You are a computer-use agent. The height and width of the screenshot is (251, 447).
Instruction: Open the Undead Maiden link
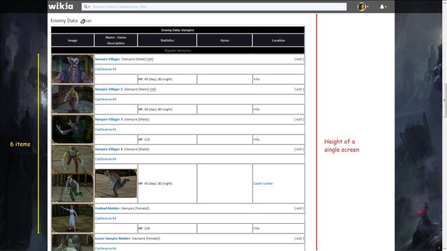pyautogui.click(x=107, y=208)
